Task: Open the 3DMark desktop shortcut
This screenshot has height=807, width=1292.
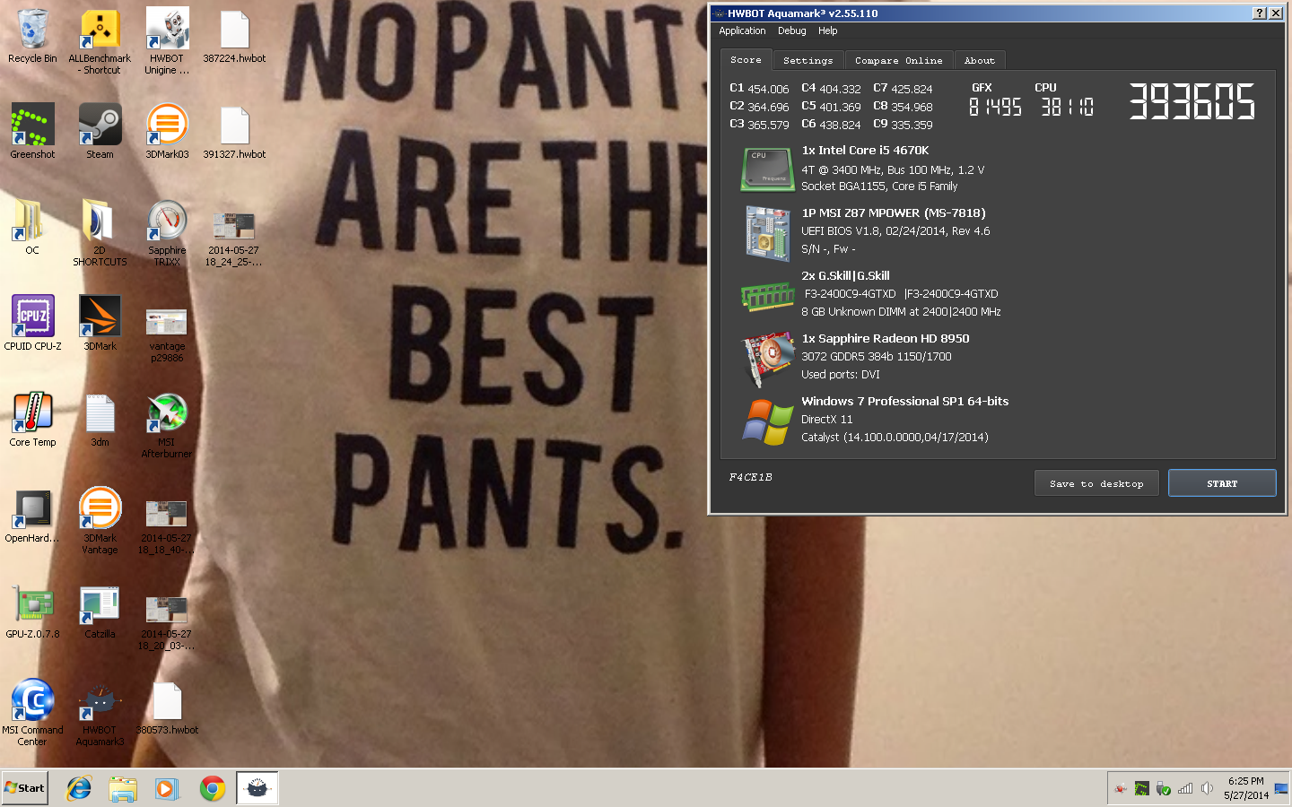Action: pos(100,324)
